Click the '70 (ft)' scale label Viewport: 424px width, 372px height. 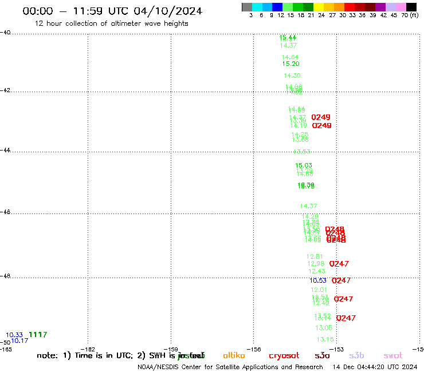click(x=410, y=15)
